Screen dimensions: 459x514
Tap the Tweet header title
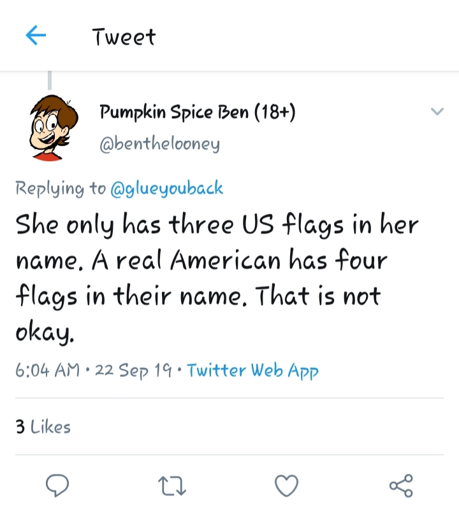(124, 37)
